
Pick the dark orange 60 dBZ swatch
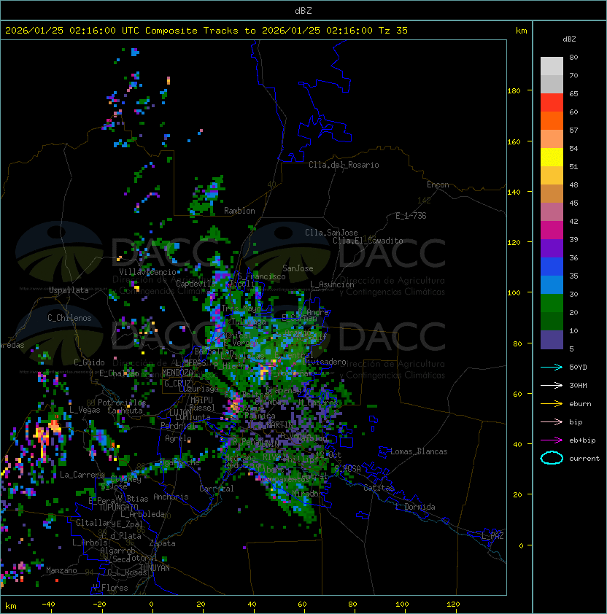click(x=552, y=120)
